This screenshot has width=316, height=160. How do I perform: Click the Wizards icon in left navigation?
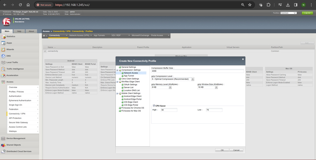[x=3, y=50]
